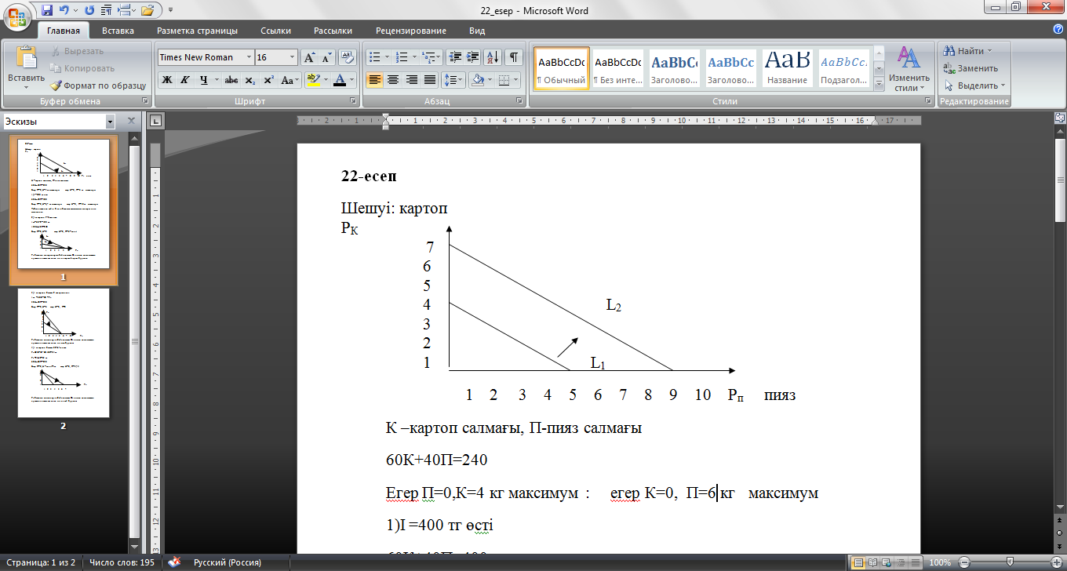1067x571 pixels.
Task: Justify the text
Action: tap(429, 80)
